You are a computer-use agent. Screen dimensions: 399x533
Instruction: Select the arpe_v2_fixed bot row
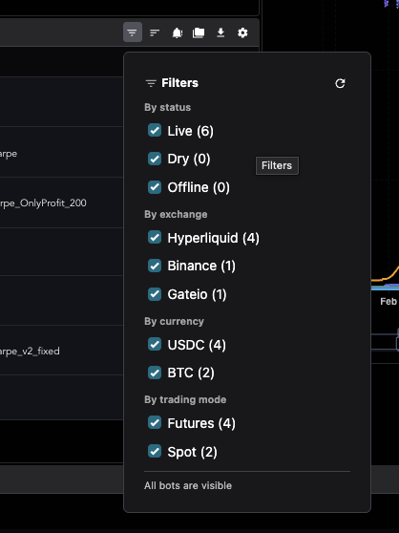61,351
